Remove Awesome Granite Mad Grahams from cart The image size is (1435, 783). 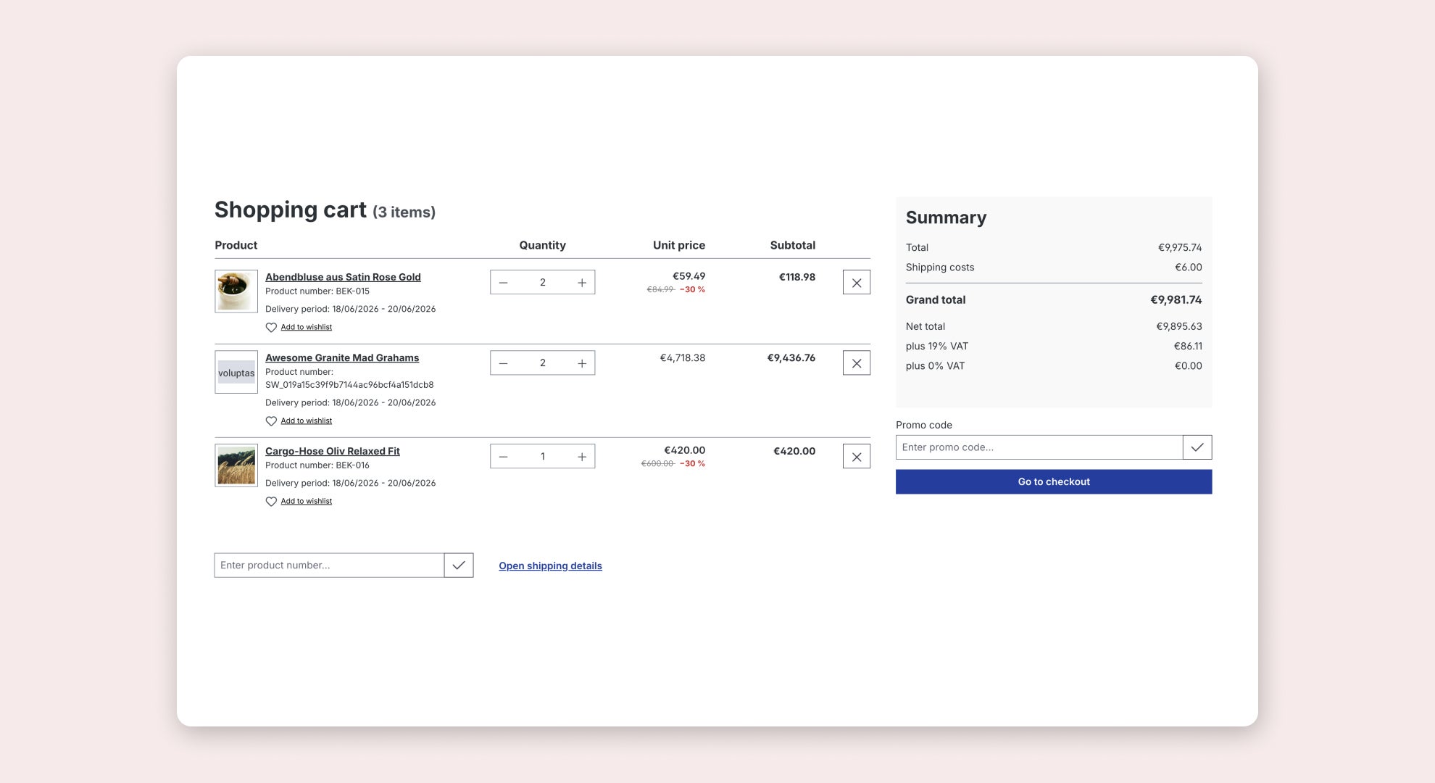(x=856, y=362)
